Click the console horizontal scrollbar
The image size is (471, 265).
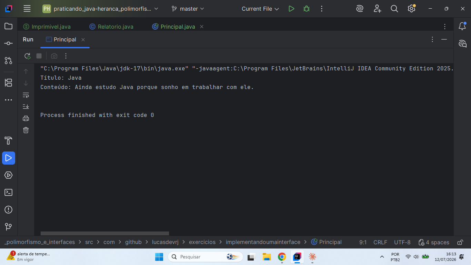(x=105, y=234)
